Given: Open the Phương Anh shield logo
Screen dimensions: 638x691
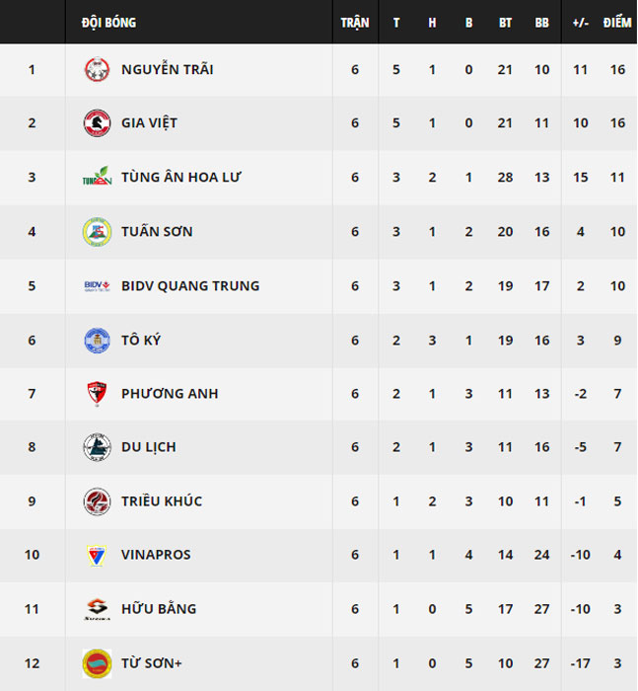Looking at the screenshot, I should [97, 394].
